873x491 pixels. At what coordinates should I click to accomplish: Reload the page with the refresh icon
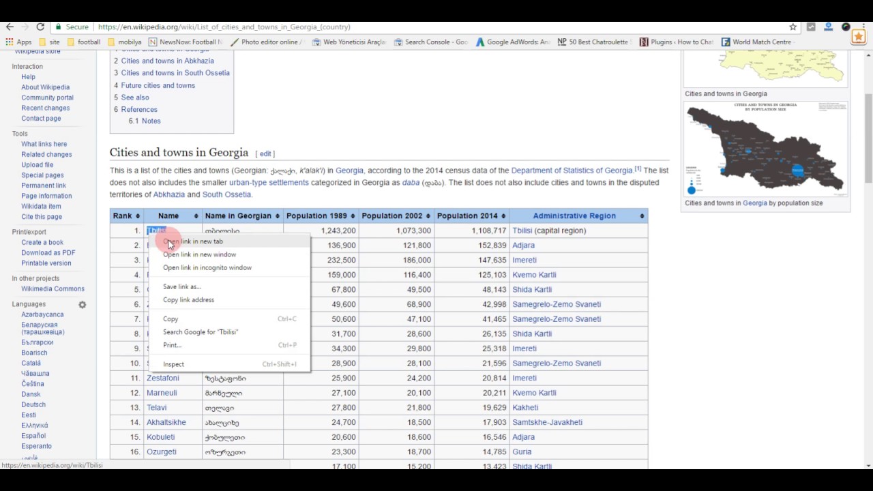point(40,27)
